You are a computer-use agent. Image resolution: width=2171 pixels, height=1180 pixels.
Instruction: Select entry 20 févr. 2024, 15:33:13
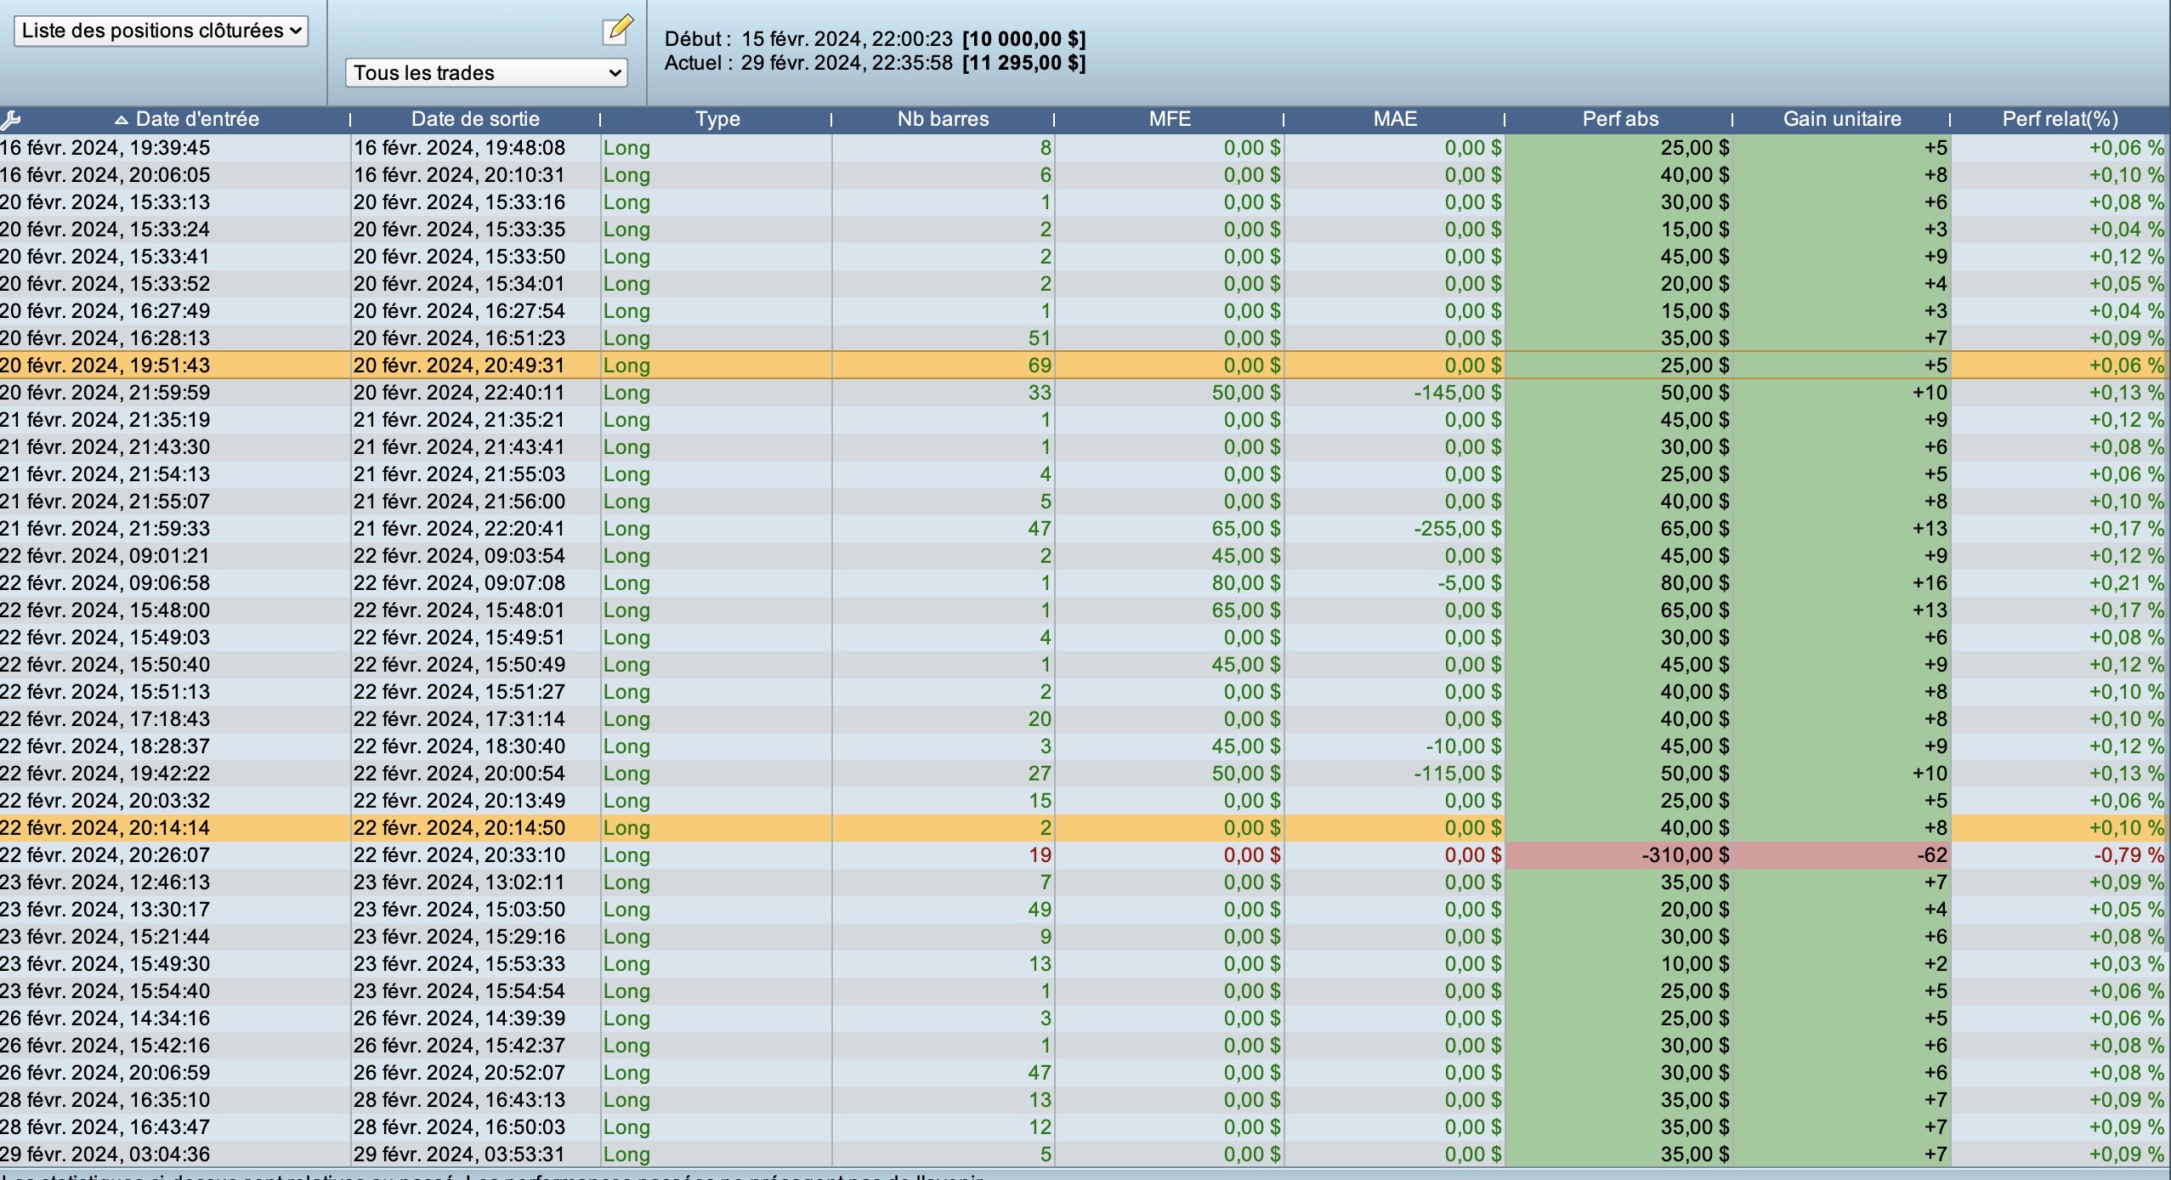(105, 202)
